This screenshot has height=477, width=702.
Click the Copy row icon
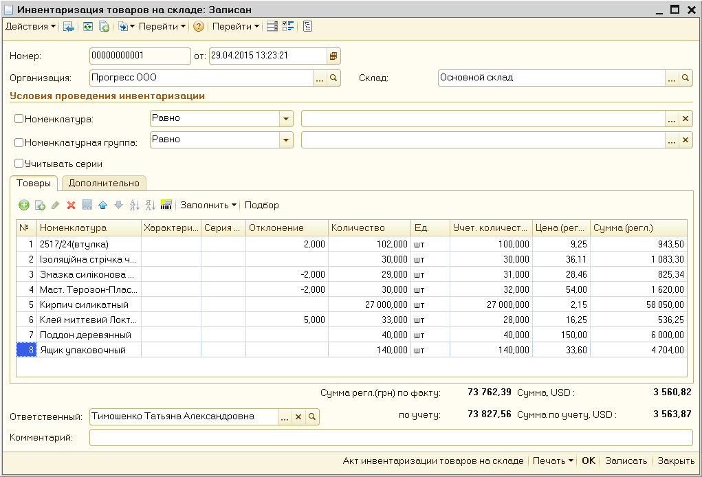pyautogui.click(x=40, y=205)
